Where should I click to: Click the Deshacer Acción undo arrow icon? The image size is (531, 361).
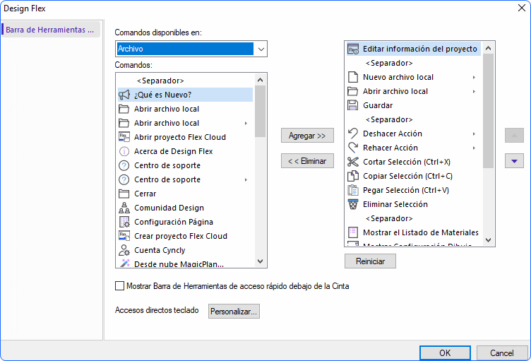coord(353,134)
